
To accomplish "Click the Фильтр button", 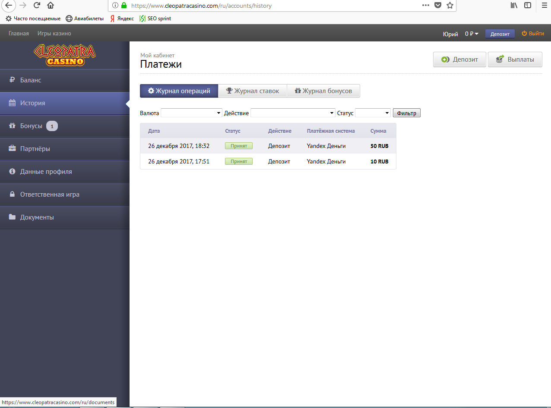I will coord(406,113).
